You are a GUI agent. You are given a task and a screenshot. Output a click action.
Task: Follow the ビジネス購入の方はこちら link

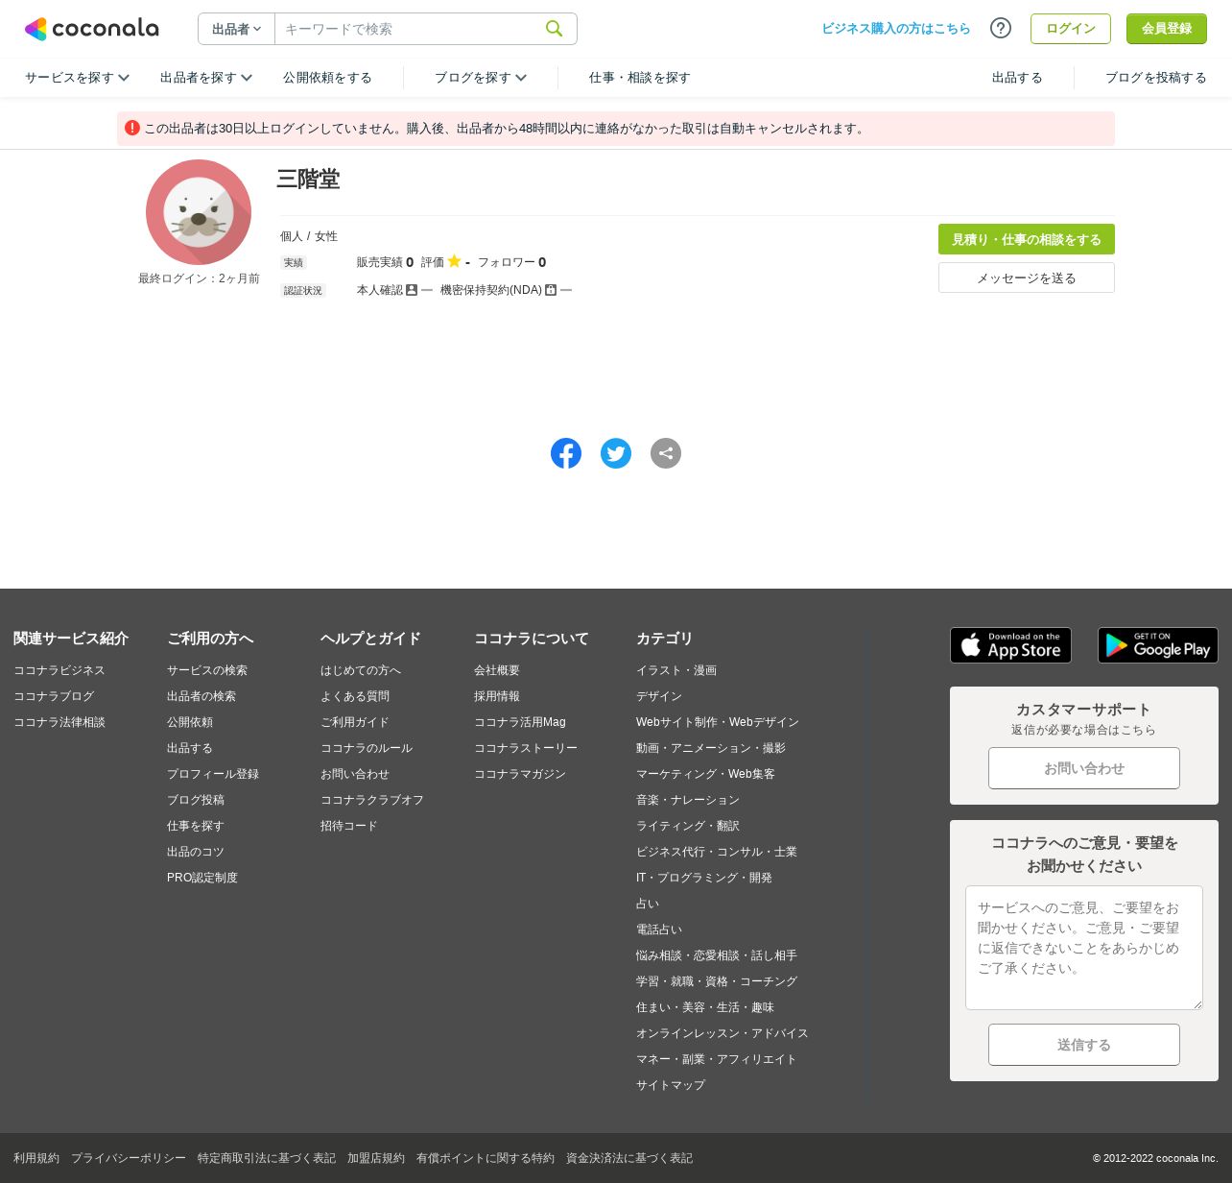tap(896, 29)
